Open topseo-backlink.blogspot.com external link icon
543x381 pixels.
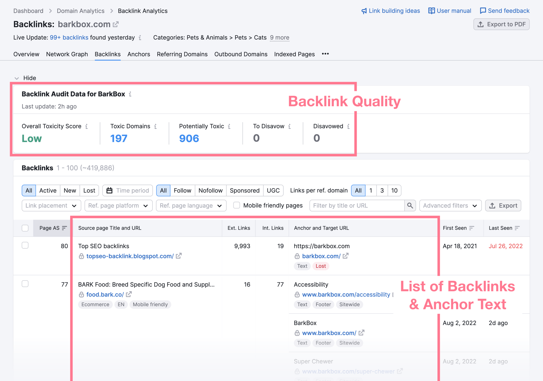pyautogui.click(x=179, y=256)
